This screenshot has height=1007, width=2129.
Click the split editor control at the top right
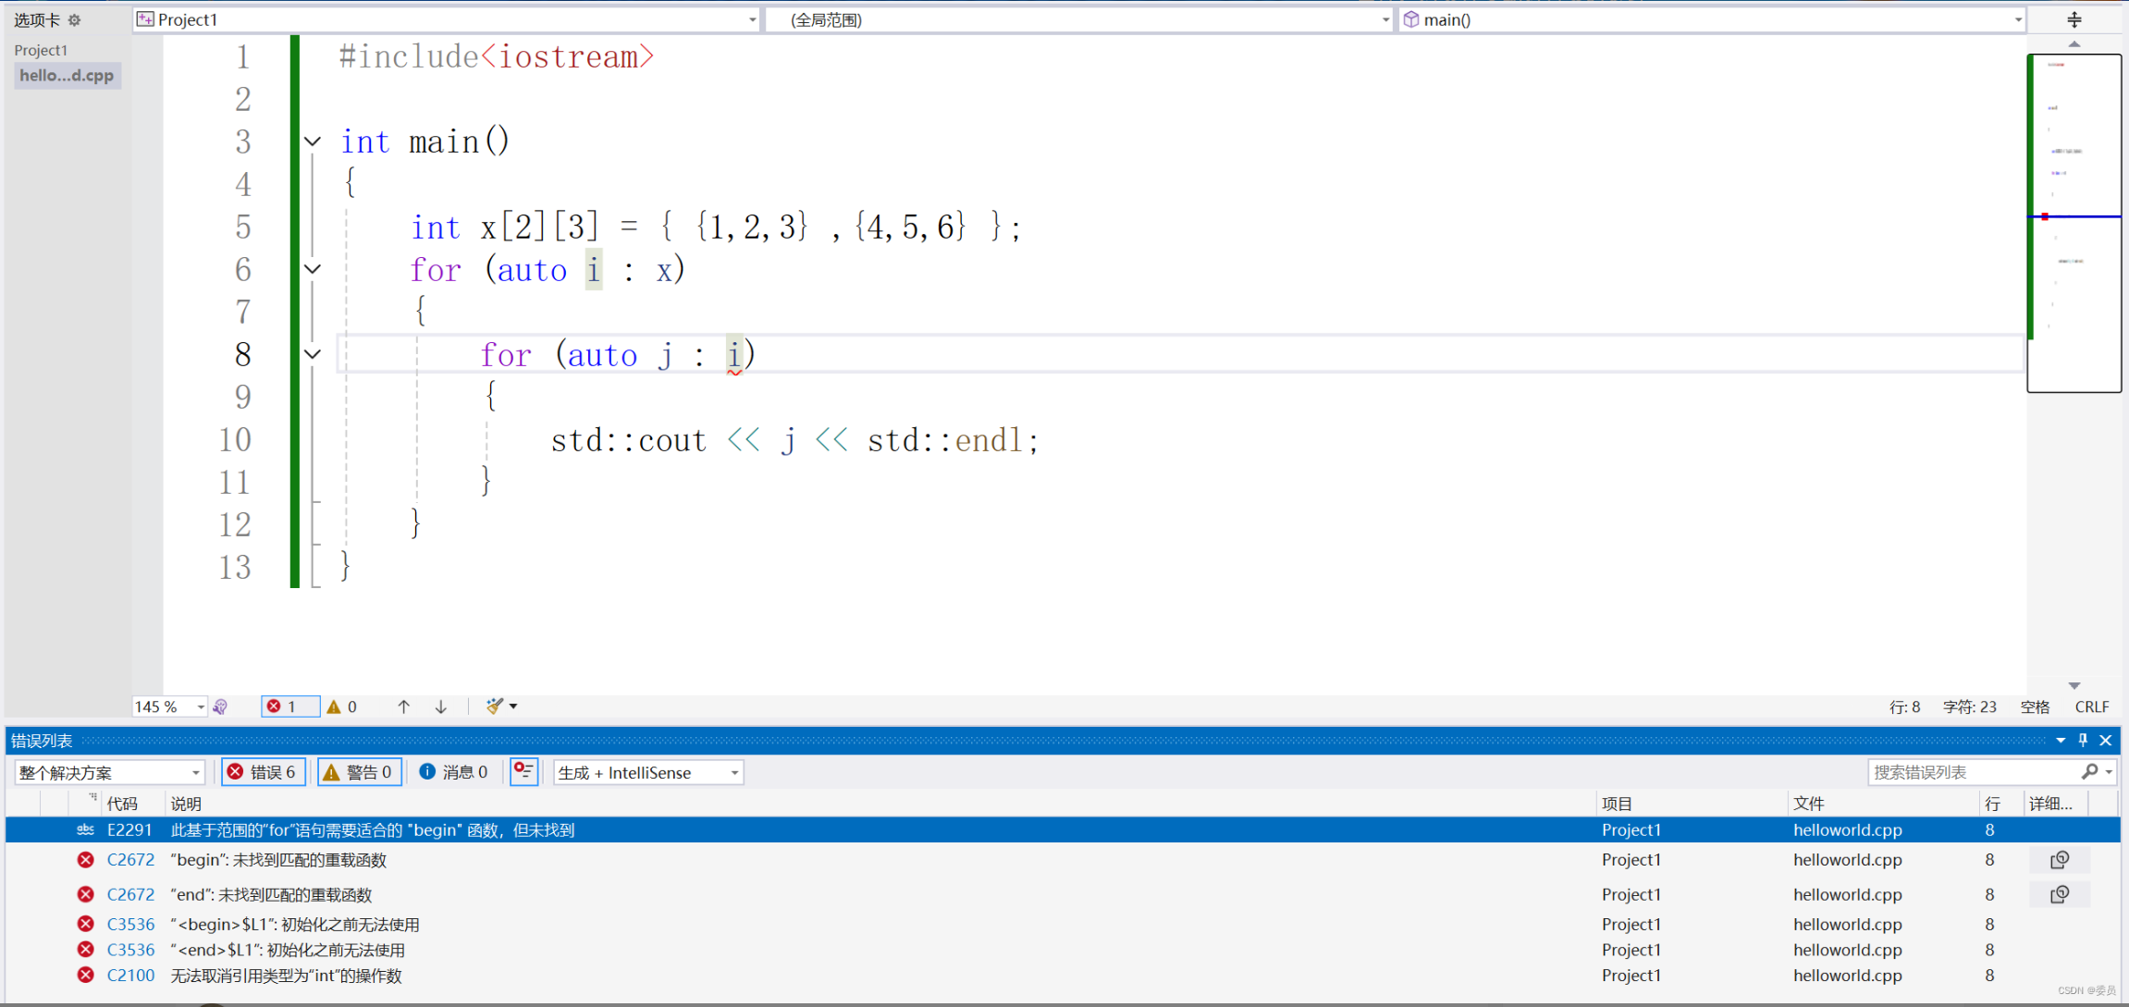(2074, 18)
